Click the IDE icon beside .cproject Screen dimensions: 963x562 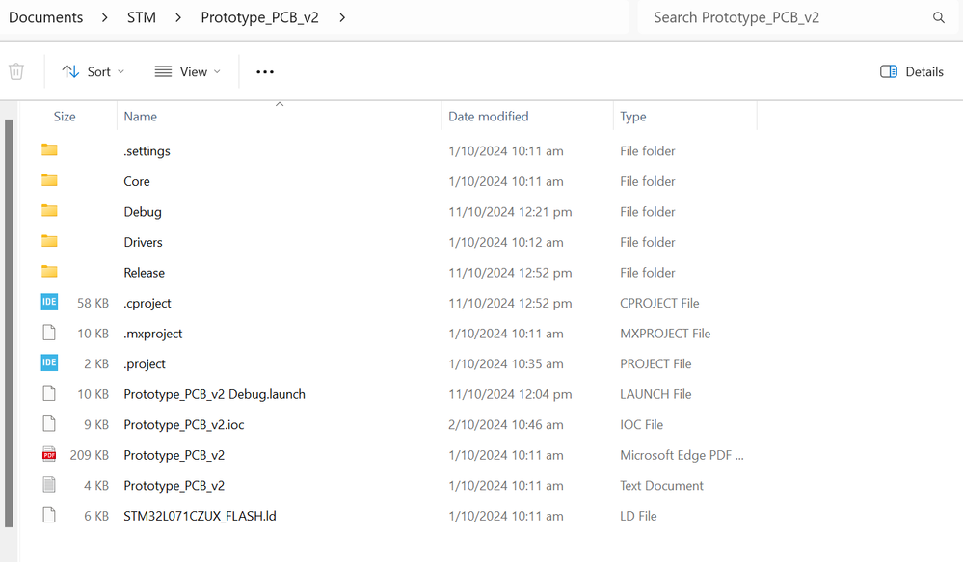click(49, 303)
